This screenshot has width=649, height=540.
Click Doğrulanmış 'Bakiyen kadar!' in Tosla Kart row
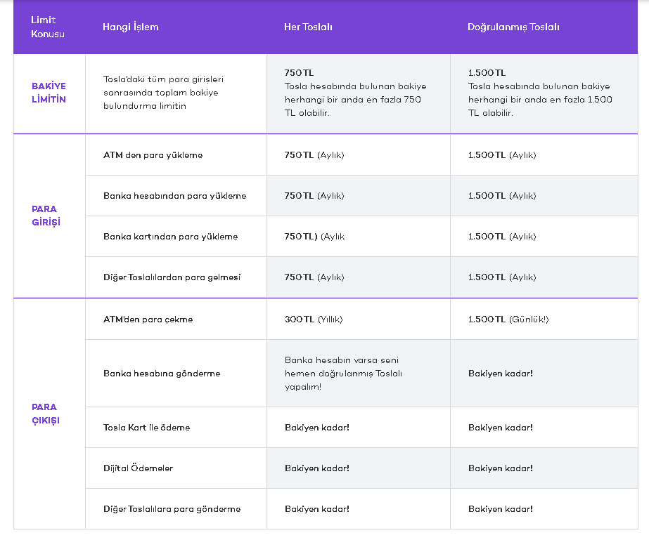(501, 428)
